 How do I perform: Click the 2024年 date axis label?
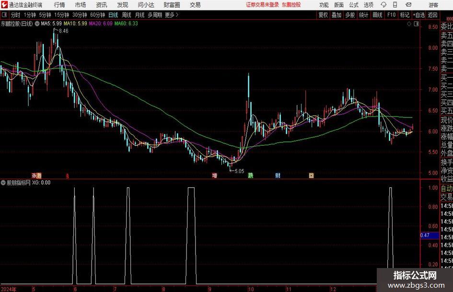click(9, 289)
